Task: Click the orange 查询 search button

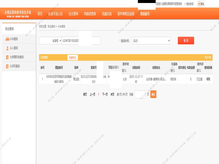Action: [186, 40]
